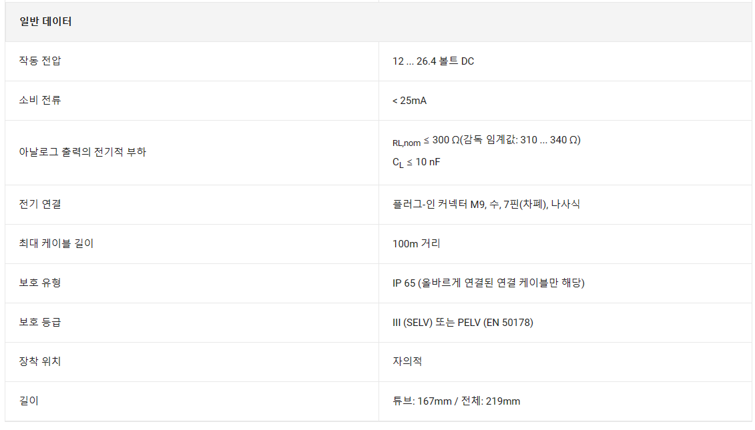Click the < 25mA value text
Screen dimensions: 755x430
click(x=409, y=101)
